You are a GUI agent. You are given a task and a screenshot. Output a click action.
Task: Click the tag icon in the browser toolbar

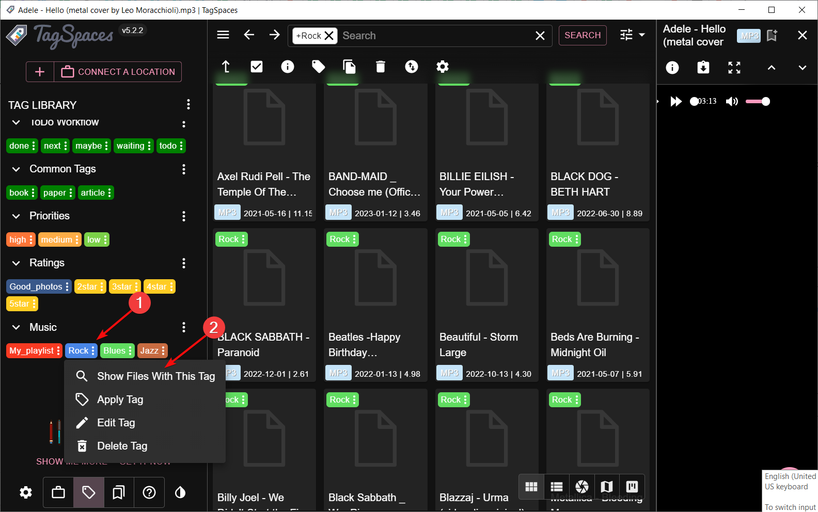[x=319, y=67]
